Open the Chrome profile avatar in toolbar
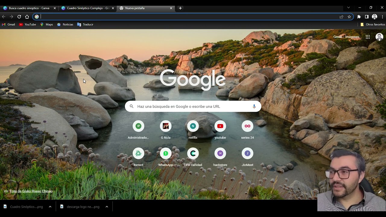Screen dimensions: 386x217 coord(375,17)
